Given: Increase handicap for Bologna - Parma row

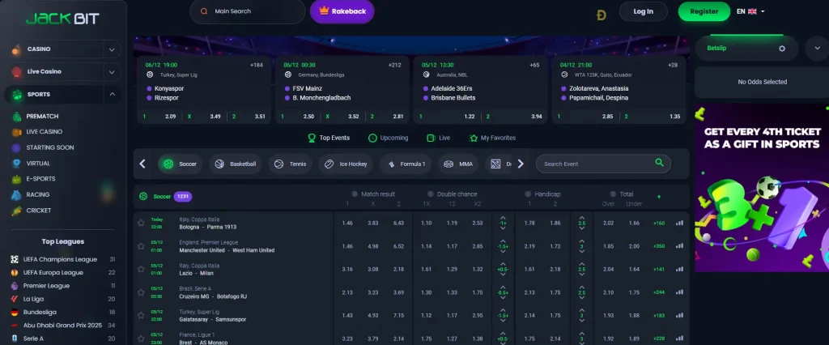Looking at the screenshot, I should coord(503,218).
